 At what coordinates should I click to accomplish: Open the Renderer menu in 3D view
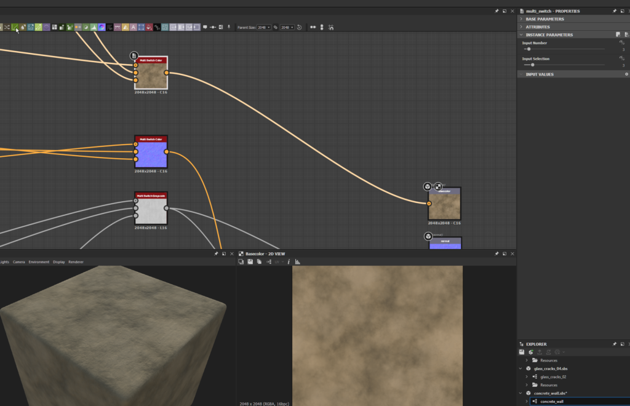click(76, 262)
